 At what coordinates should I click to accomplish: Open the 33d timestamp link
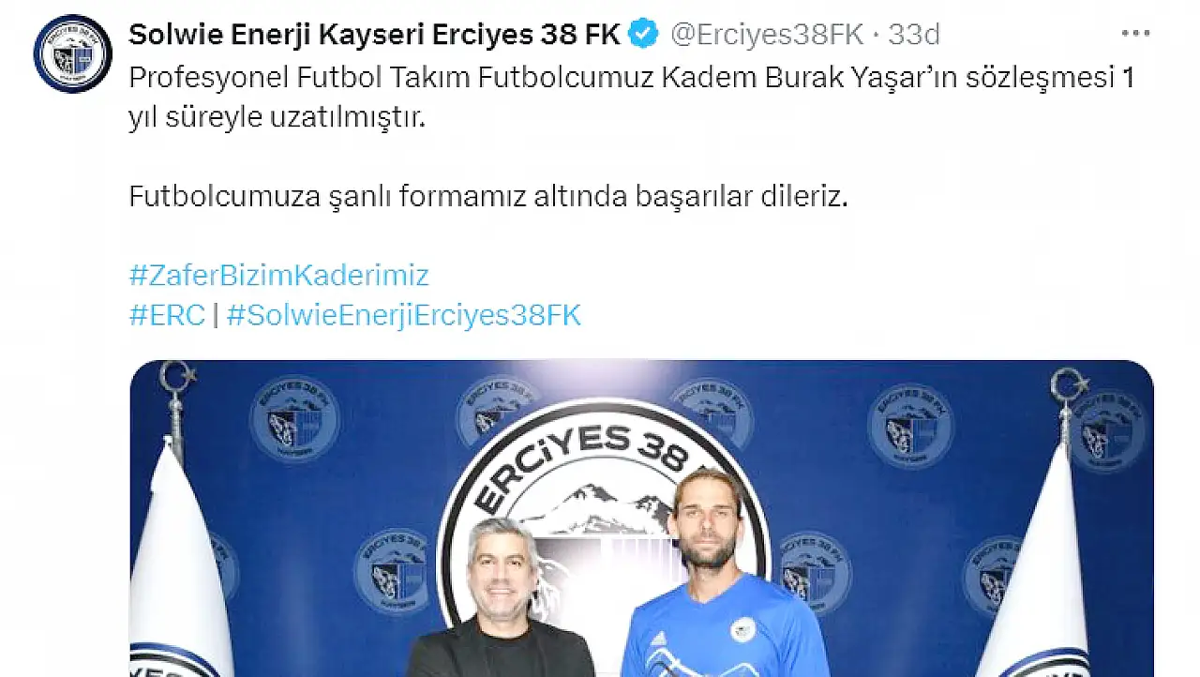pyautogui.click(x=914, y=35)
